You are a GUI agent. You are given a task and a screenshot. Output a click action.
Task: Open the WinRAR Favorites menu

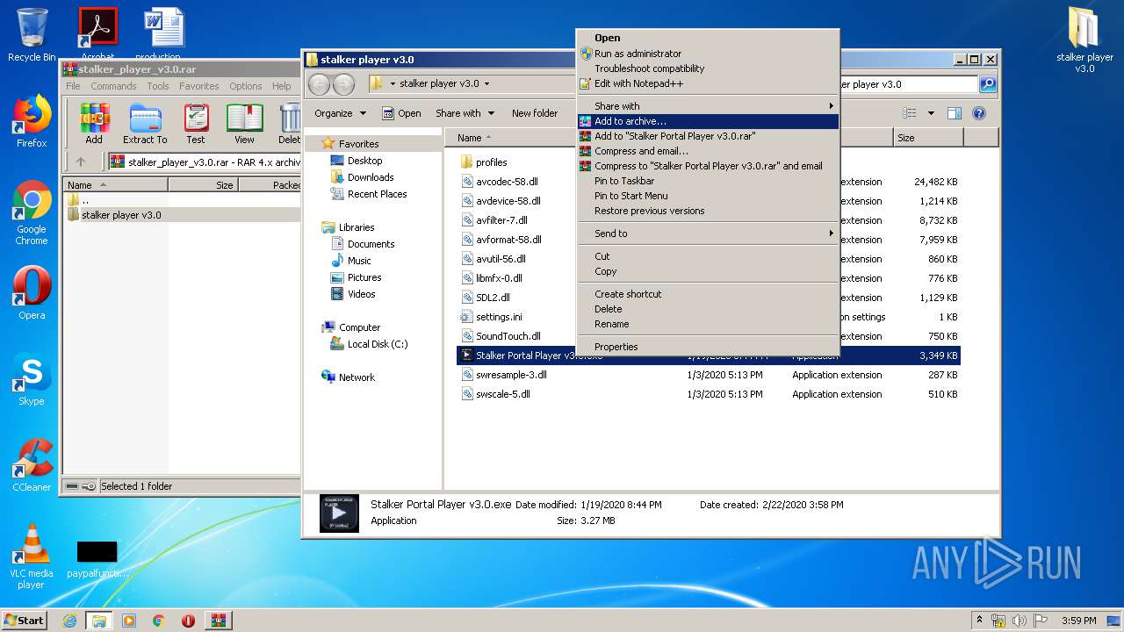[199, 86]
